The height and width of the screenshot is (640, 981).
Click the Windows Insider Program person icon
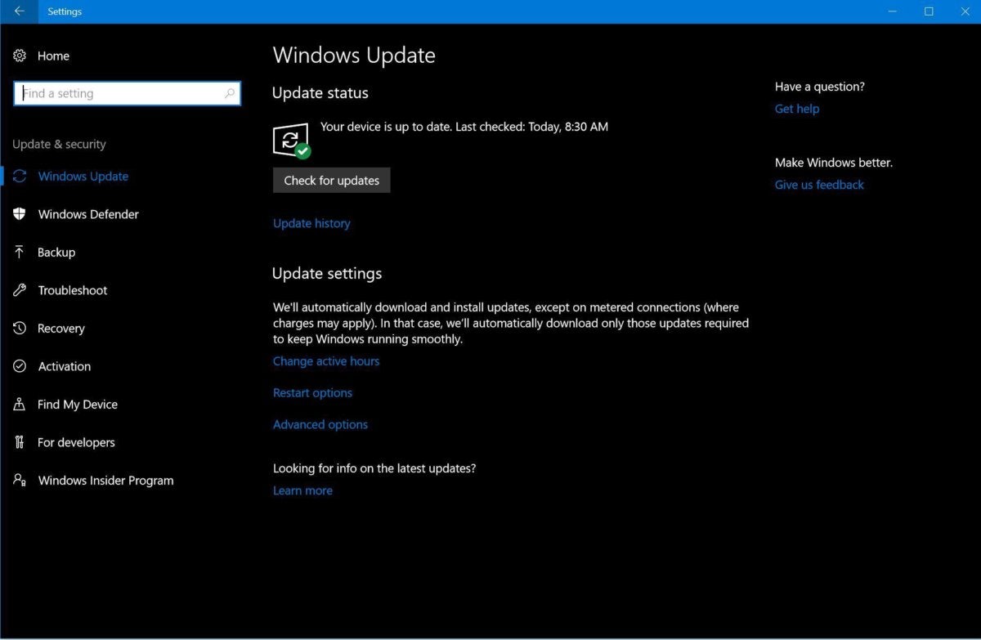(x=20, y=480)
